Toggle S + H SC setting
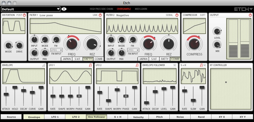This screenshot has height=122, width=254. (x=205, y=65)
